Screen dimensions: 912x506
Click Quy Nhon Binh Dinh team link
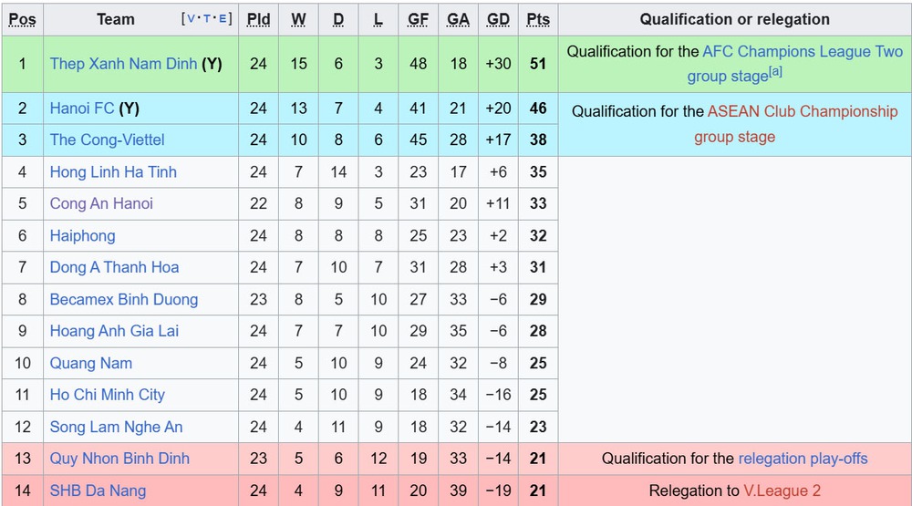119,459
